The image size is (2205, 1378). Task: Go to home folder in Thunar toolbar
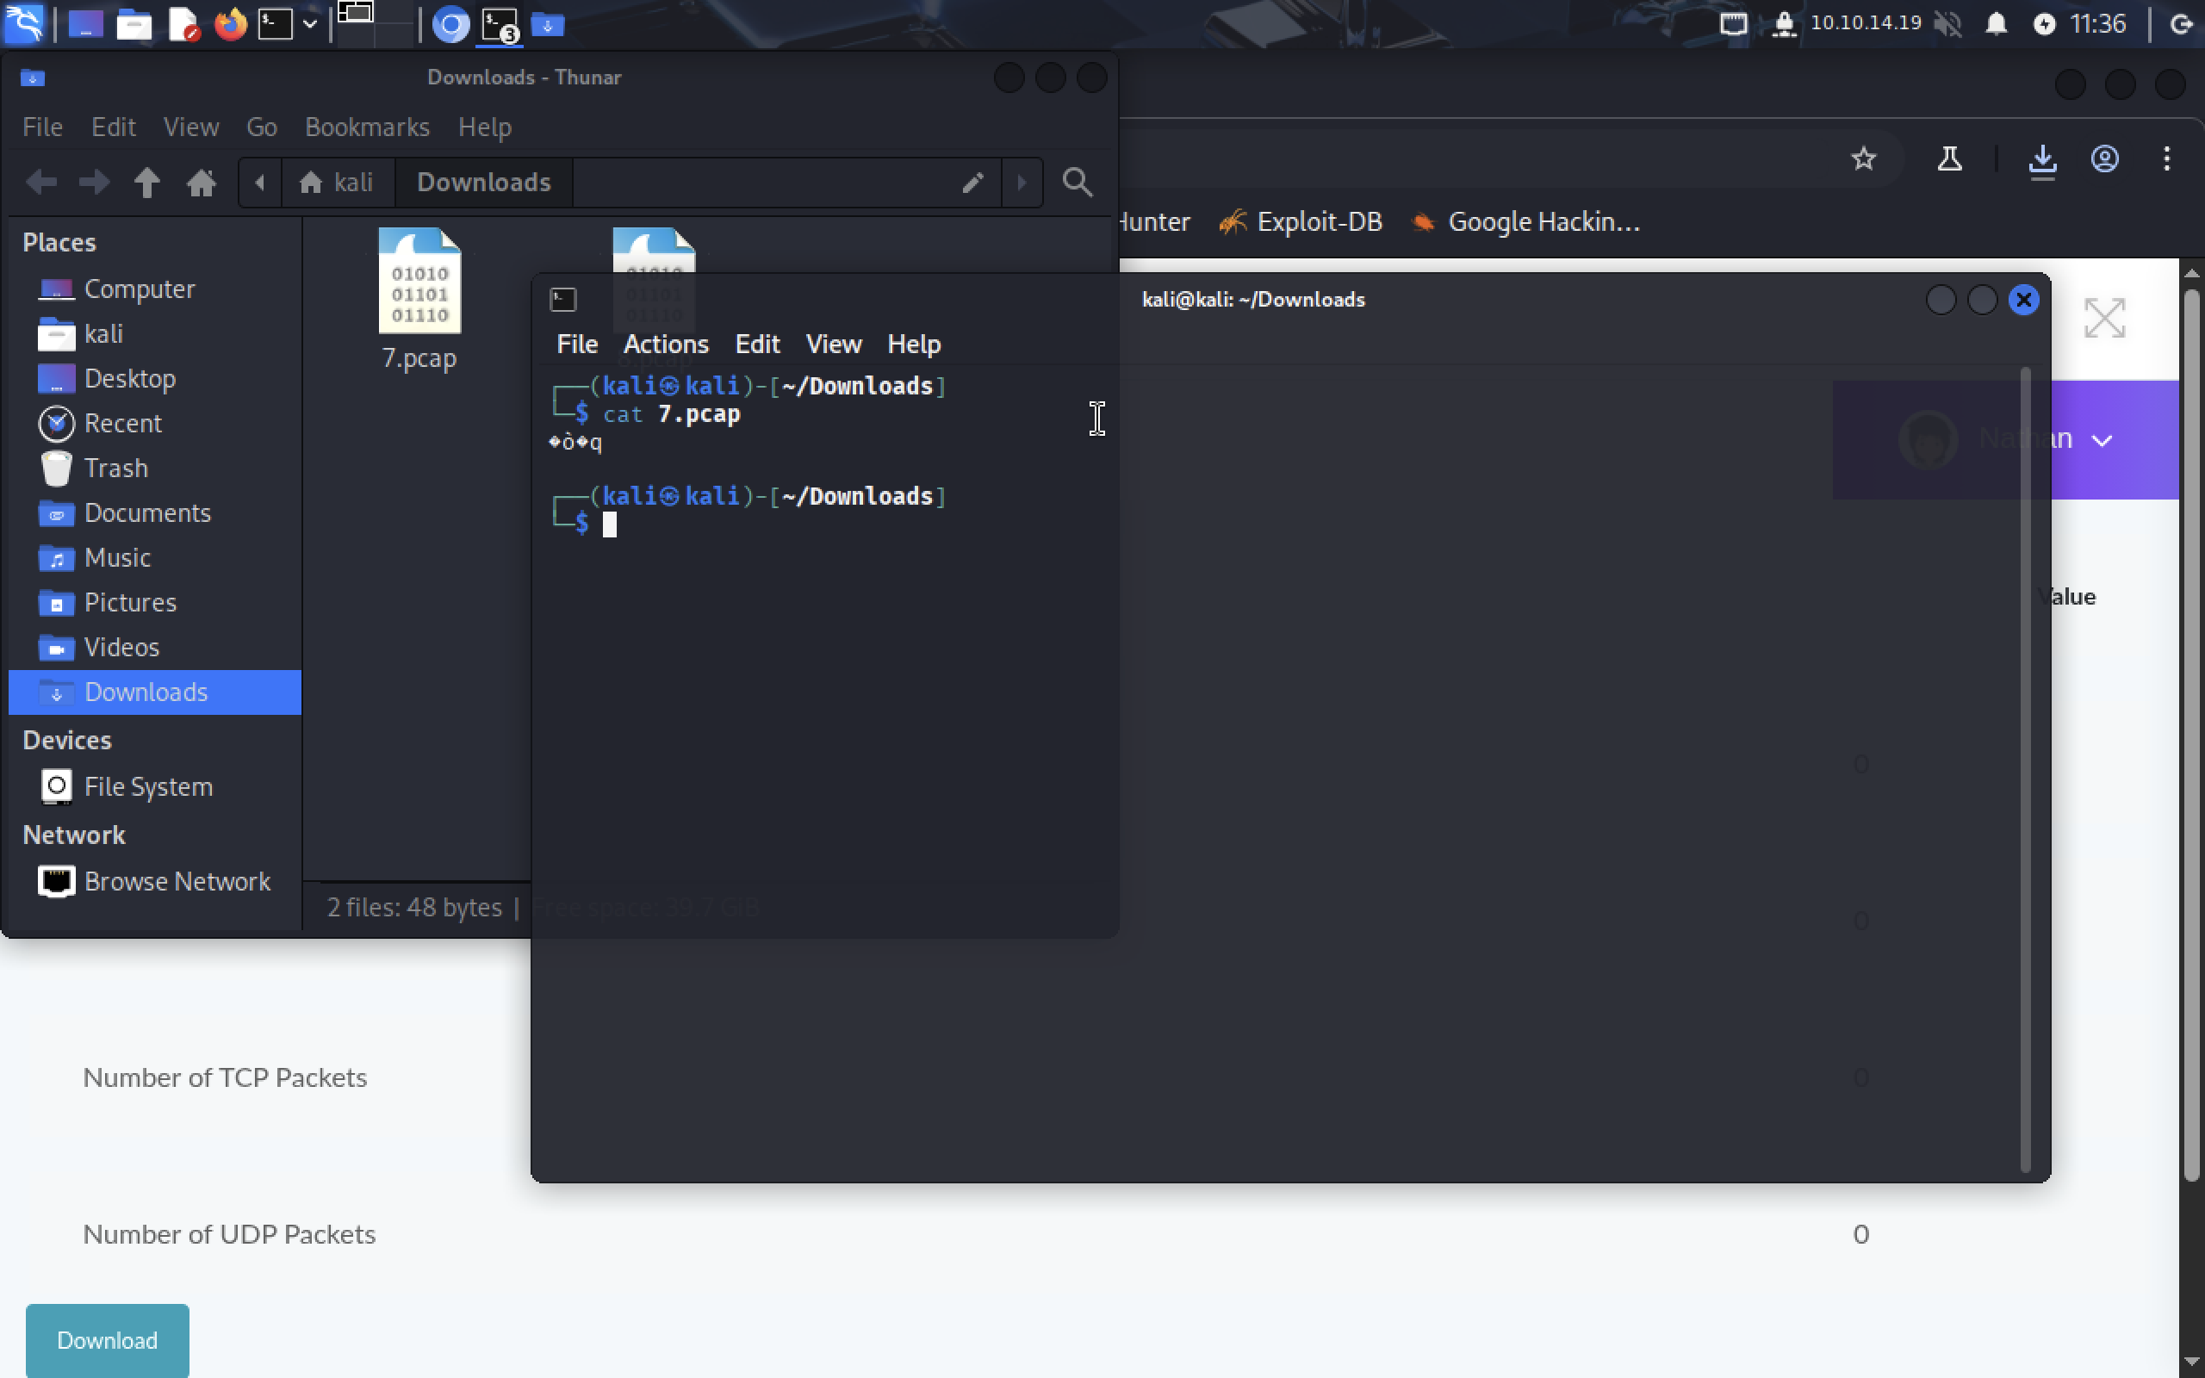click(202, 183)
